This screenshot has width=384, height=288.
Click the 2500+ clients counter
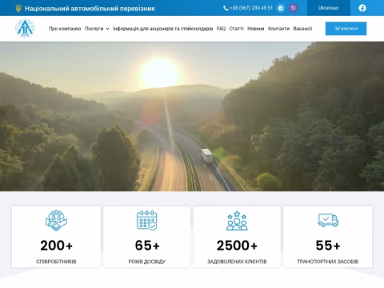237,246
